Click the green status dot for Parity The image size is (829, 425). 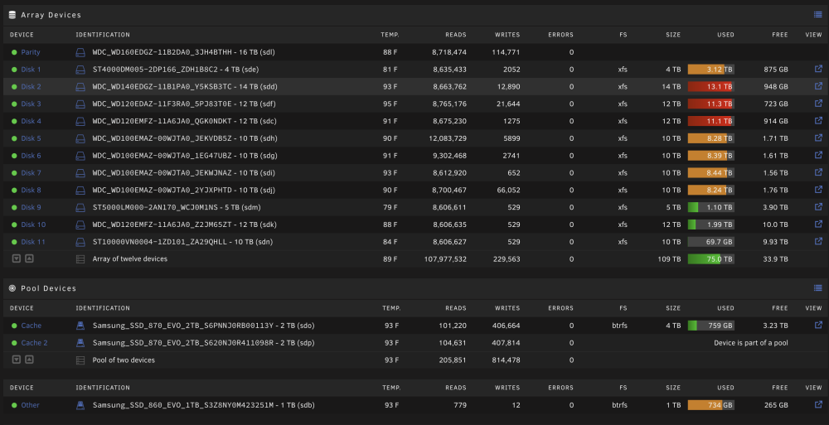(14, 52)
